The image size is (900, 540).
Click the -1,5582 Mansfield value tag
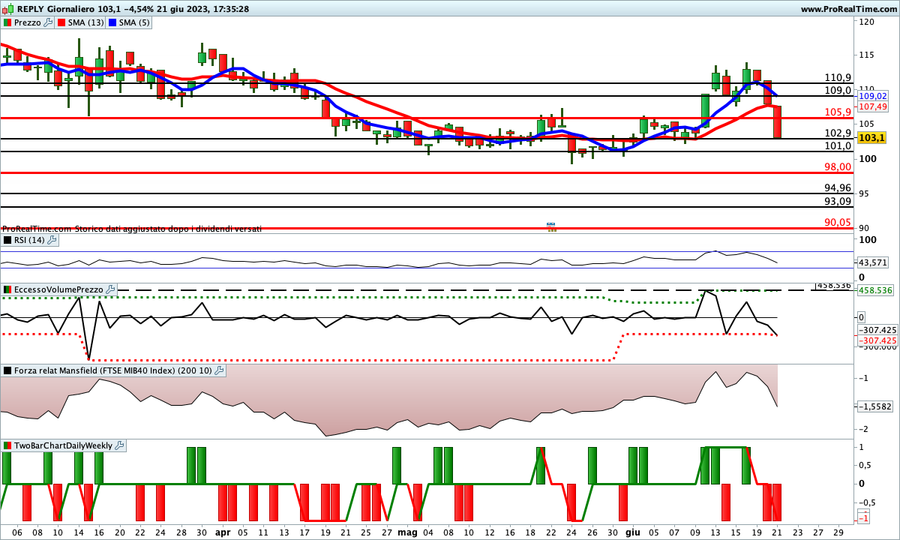874,406
